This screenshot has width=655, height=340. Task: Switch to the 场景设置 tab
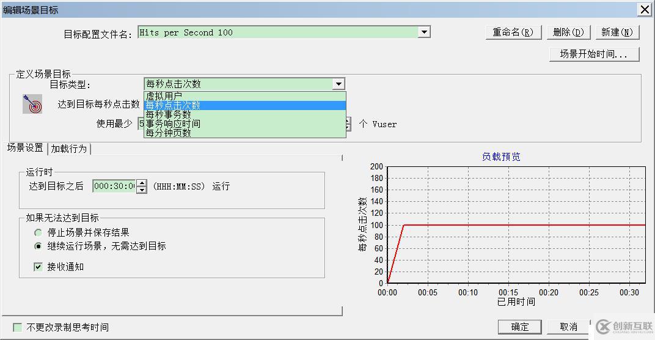coord(25,148)
